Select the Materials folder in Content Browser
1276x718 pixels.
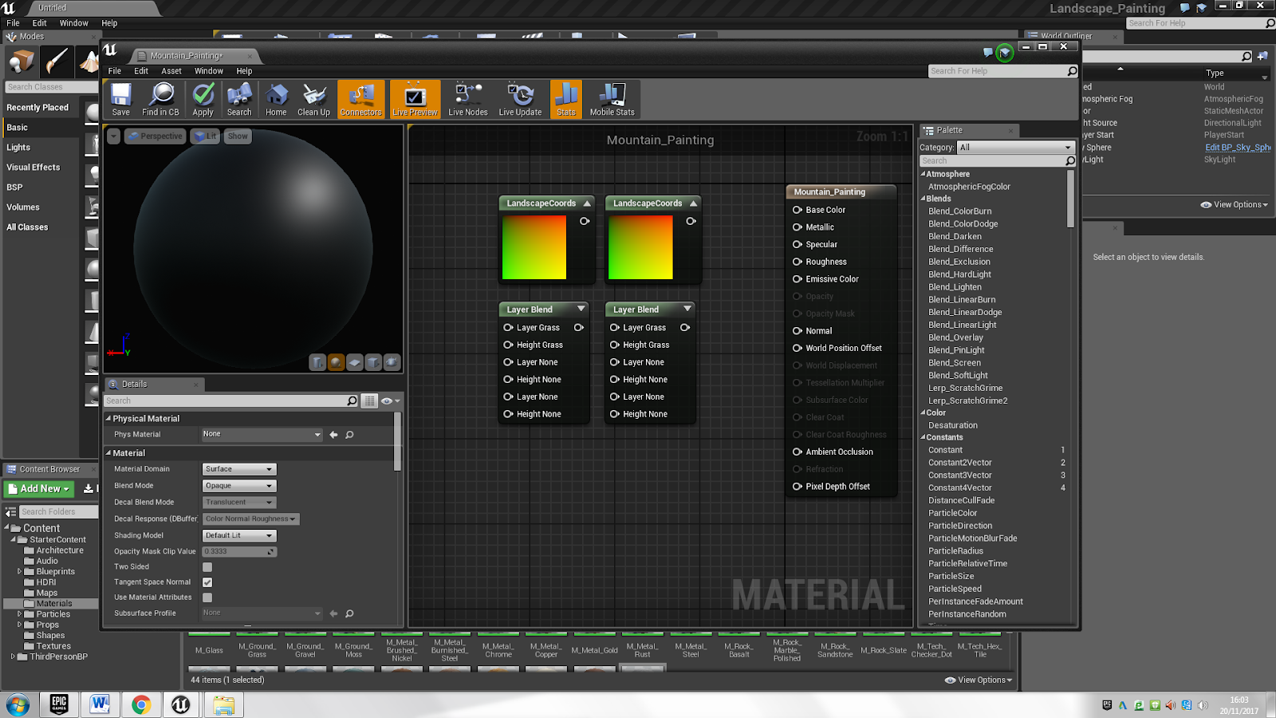click(x=53, y=604)
